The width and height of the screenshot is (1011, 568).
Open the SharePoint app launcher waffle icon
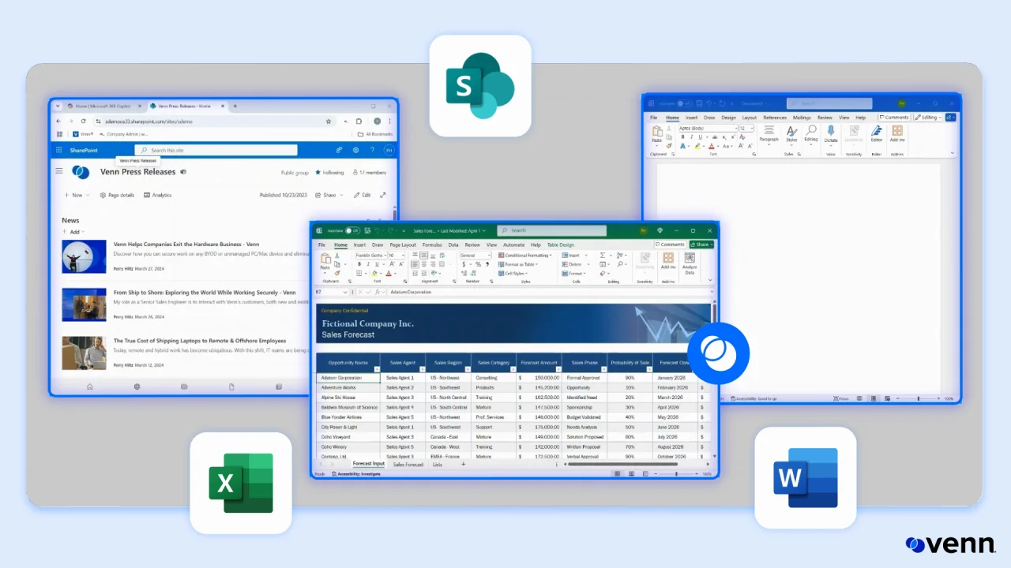59,150
